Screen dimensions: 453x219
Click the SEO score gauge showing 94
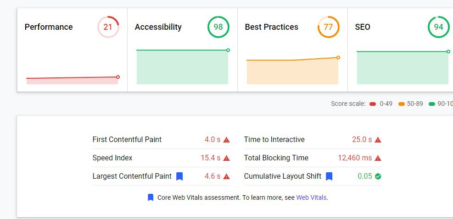click(438, 27)
